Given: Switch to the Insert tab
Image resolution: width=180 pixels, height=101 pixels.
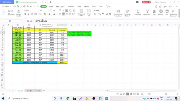Looking at the screenshot, I should coord(51,7).
